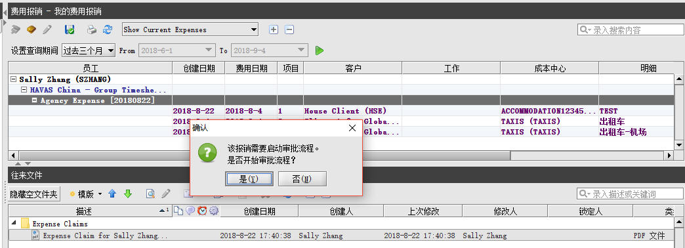Click the comment bubble column header icon
Screen dimensions: 685x248
(190, 211)
